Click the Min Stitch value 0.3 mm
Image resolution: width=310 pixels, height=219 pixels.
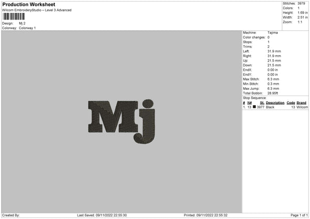coord(273,84)
